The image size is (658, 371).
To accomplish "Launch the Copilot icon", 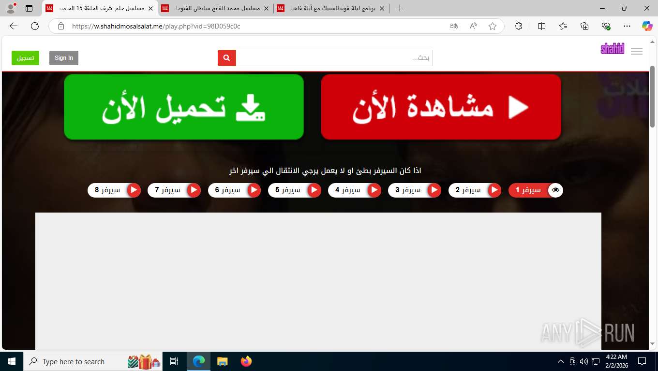I will (647, 26).
